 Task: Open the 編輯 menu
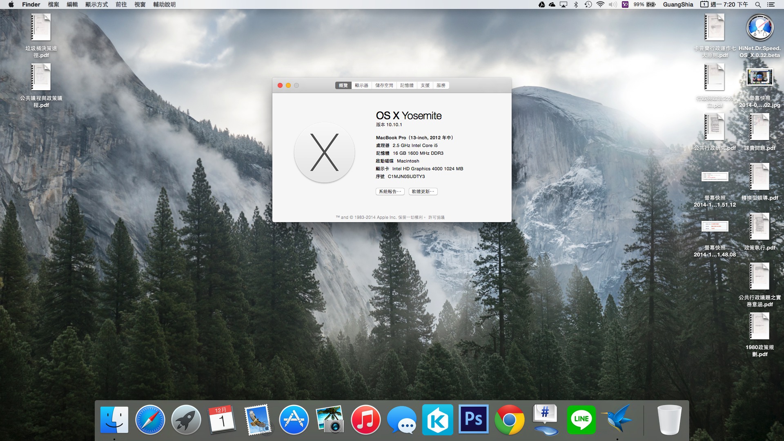(x=72, y=4)
